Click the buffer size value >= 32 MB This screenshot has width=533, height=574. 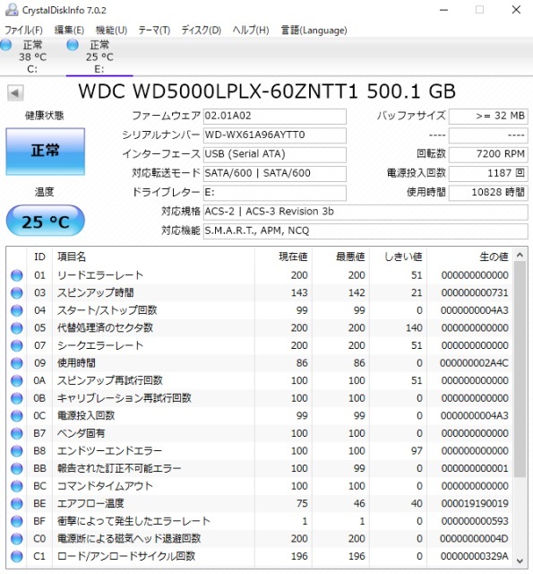(488, 116)
